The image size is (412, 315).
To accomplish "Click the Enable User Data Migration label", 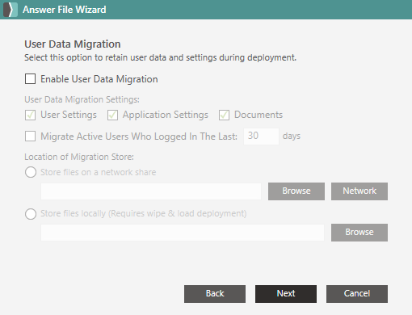I will (99, 79).
